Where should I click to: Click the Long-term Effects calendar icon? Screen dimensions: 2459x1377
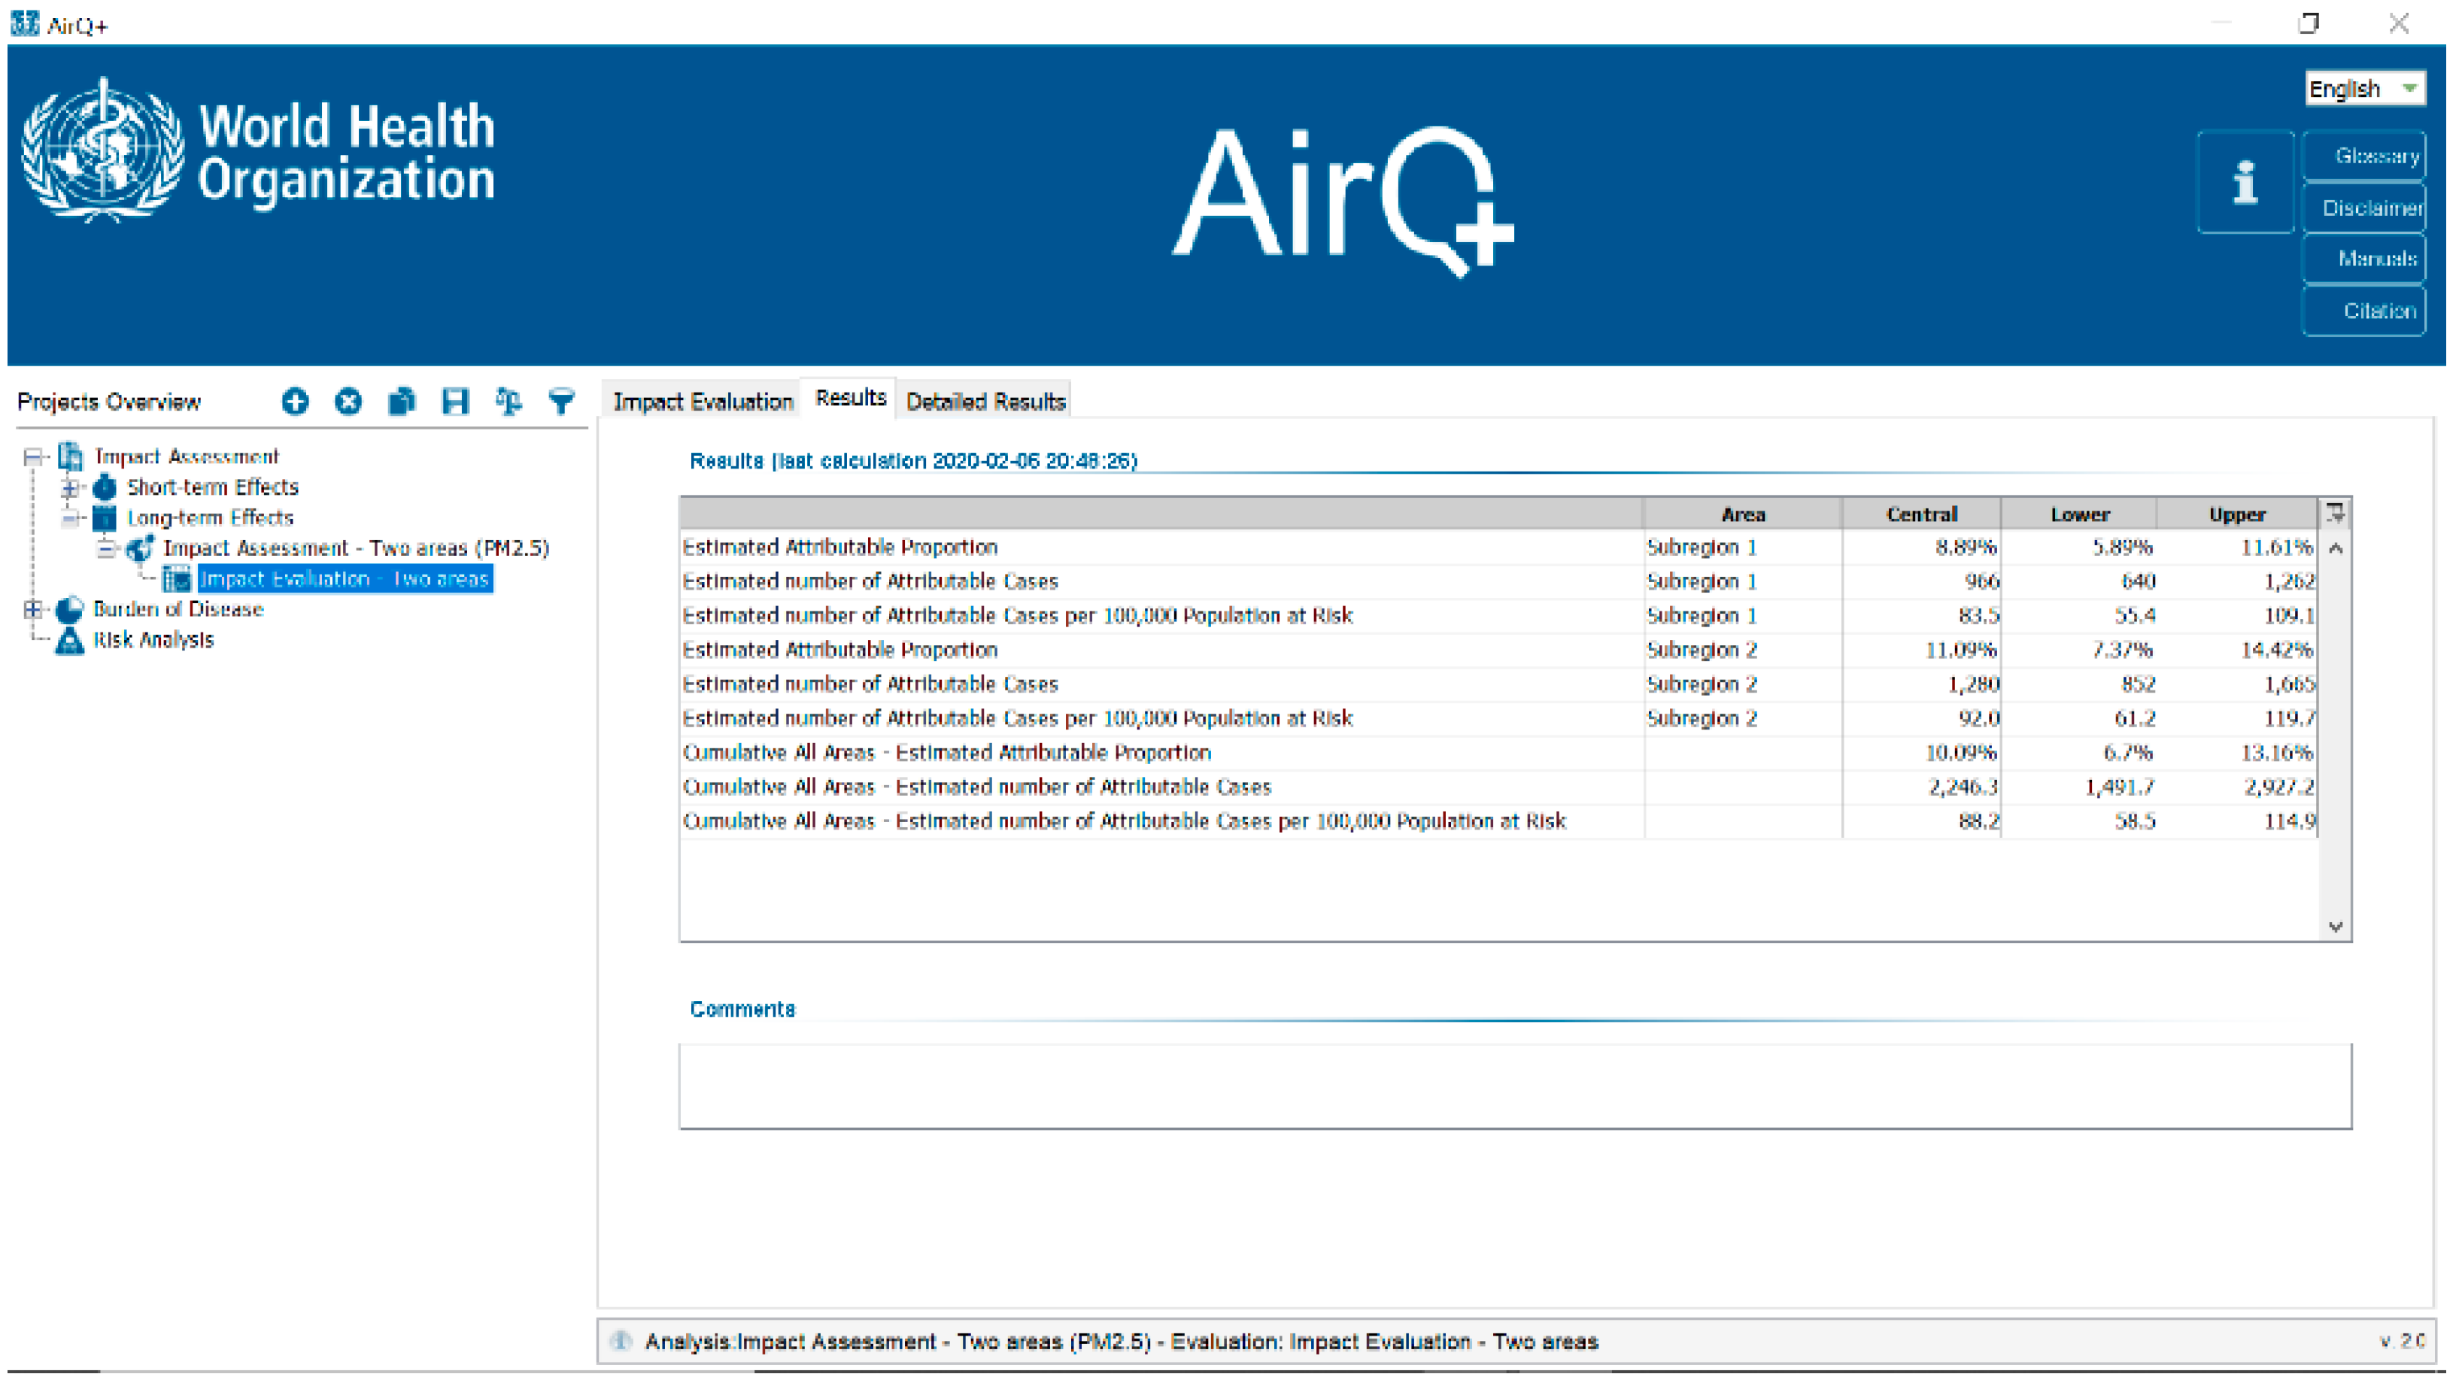(104, 518)
